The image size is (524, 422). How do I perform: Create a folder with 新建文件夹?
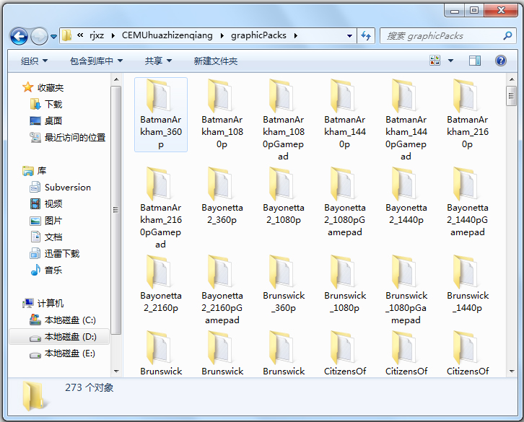click(216, 61)
